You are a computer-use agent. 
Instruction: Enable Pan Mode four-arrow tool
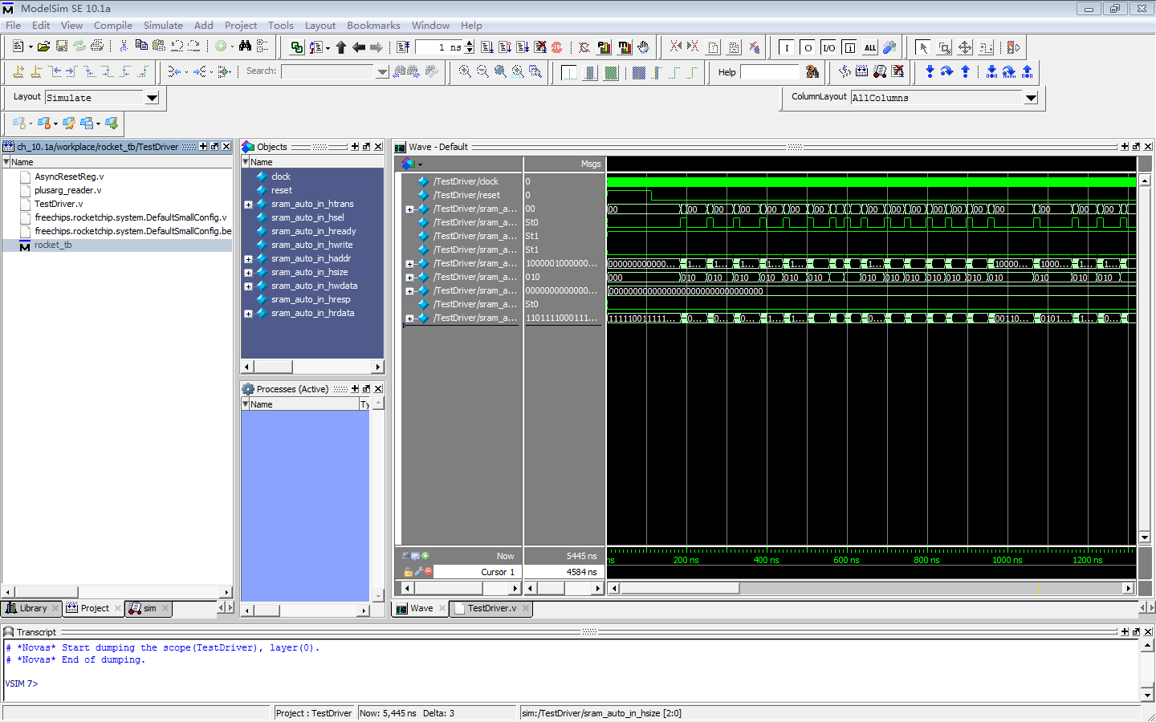[965, 47]
